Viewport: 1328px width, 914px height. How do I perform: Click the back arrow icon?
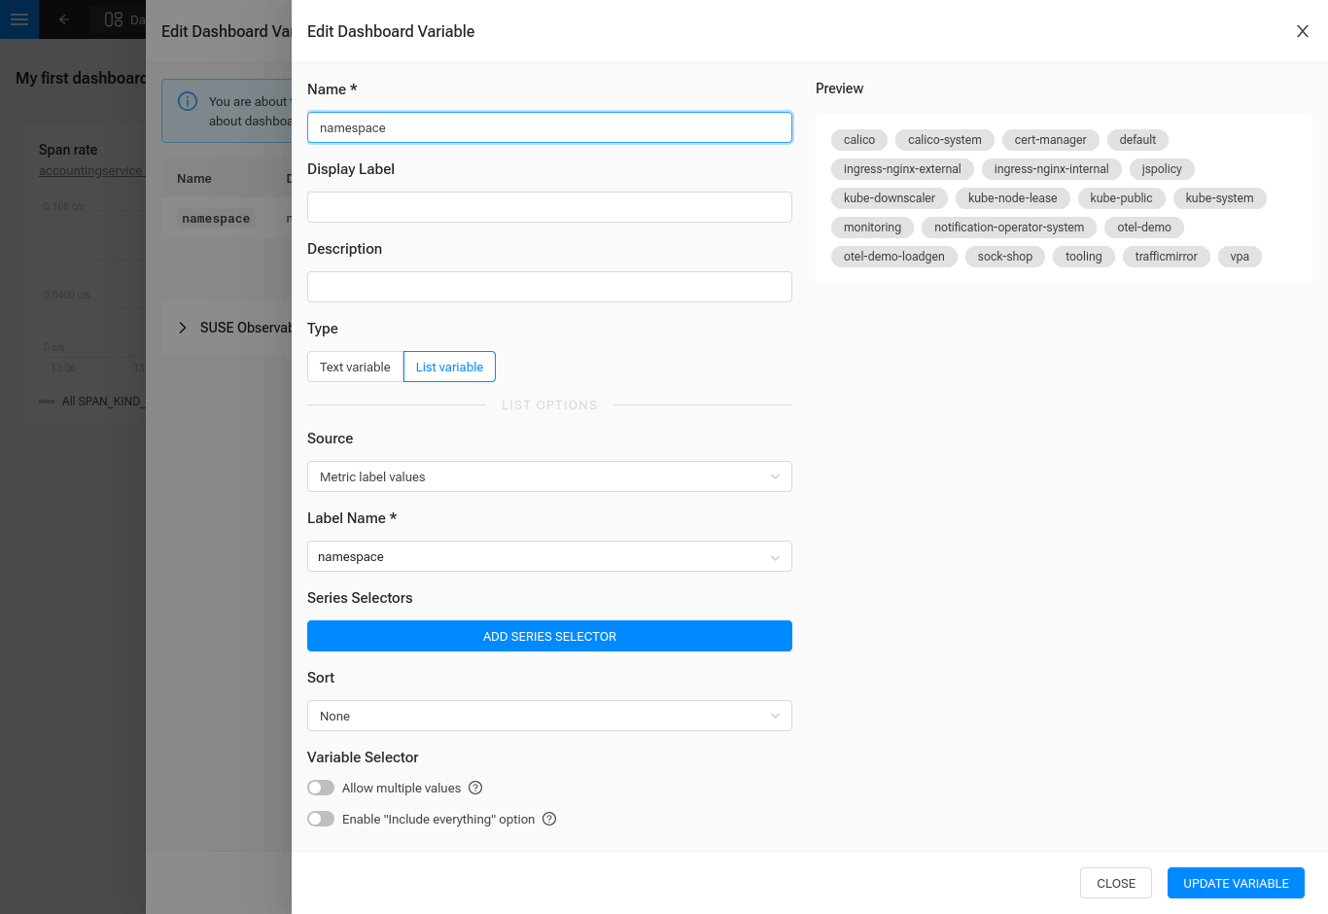pyautogui.click(x=64, y=19)
